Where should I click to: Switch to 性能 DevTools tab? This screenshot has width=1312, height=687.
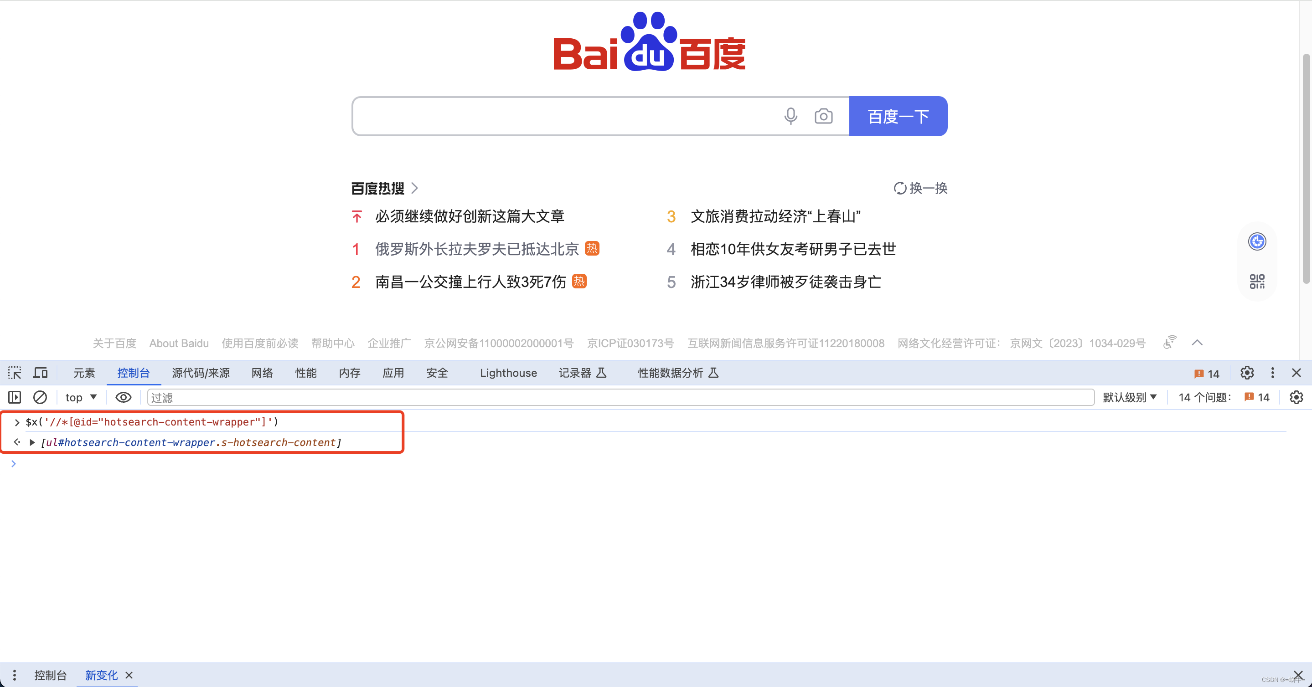point(306,373)
